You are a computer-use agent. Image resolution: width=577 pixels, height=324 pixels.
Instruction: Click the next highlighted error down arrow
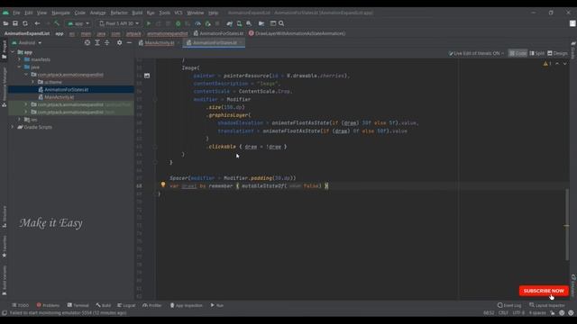[x=565, y=64]
